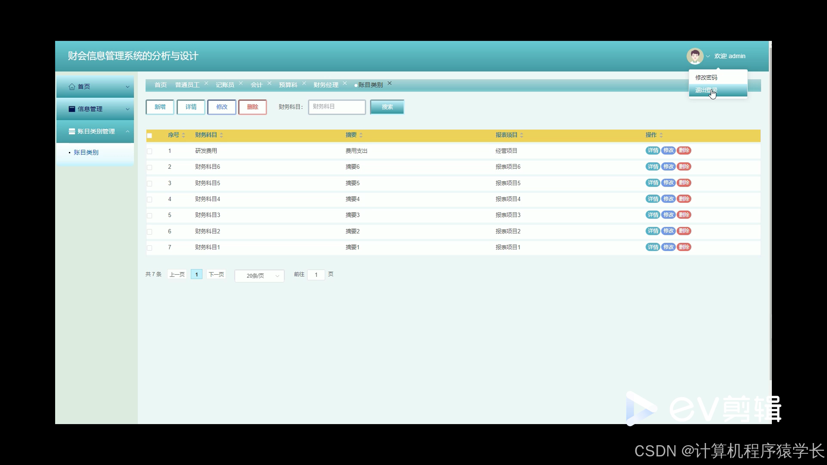Sort by 序号 column arrows
The height and width of the screenshot is (465, 827).
[x=183, y=135]
